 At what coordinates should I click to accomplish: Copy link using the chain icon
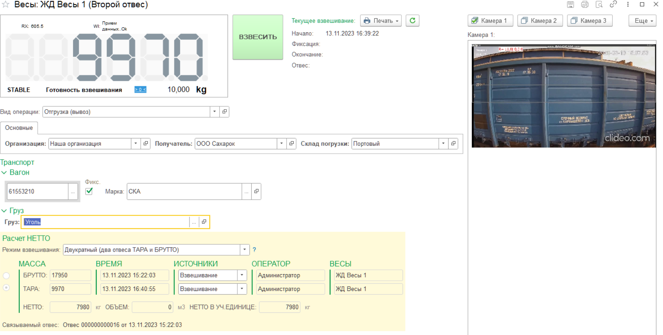tap(613, 4)
